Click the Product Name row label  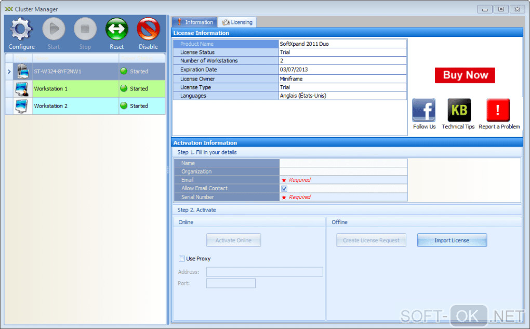tap(197, 44)
